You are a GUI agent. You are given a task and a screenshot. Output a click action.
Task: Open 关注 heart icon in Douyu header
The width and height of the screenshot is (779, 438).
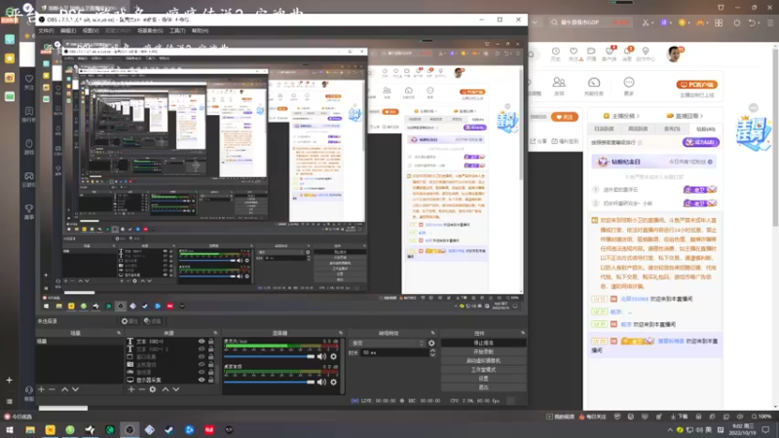[x=574, y=54]
